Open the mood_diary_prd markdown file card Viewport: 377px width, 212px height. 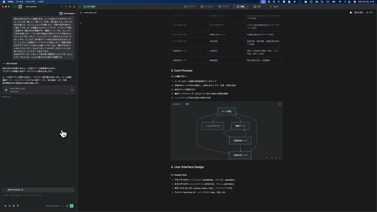pyautogui.click(x=39, y=90)
